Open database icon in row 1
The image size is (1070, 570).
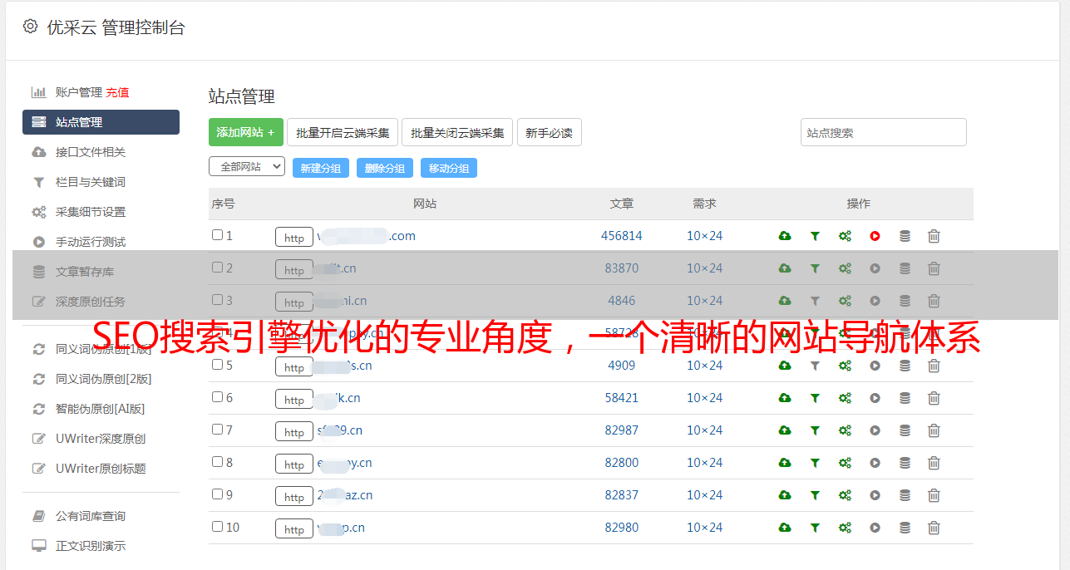[905, 236]
